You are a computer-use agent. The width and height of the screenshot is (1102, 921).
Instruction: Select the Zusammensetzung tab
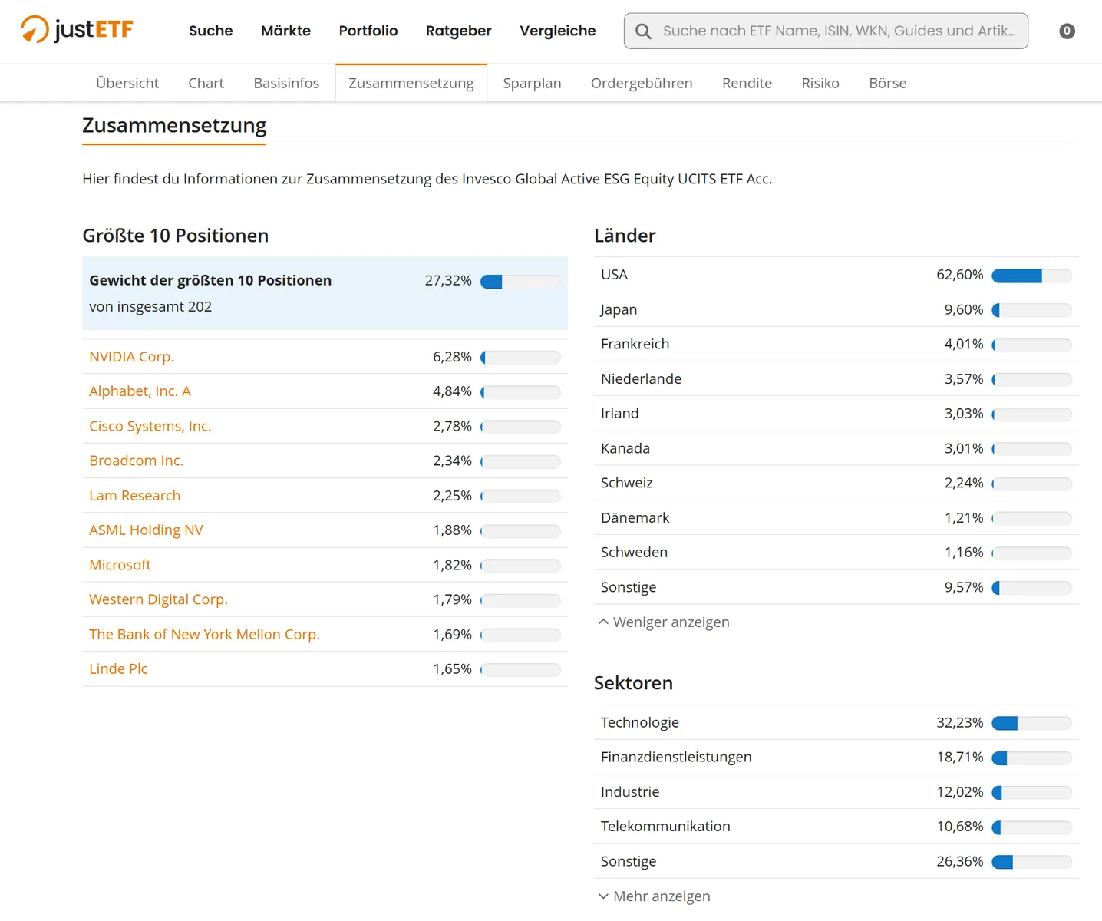tap(411, 83)
